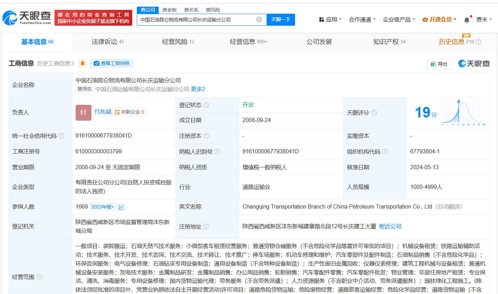Select approval date 2024-05-13 value
498x294 pixels.
pos(424,167)
